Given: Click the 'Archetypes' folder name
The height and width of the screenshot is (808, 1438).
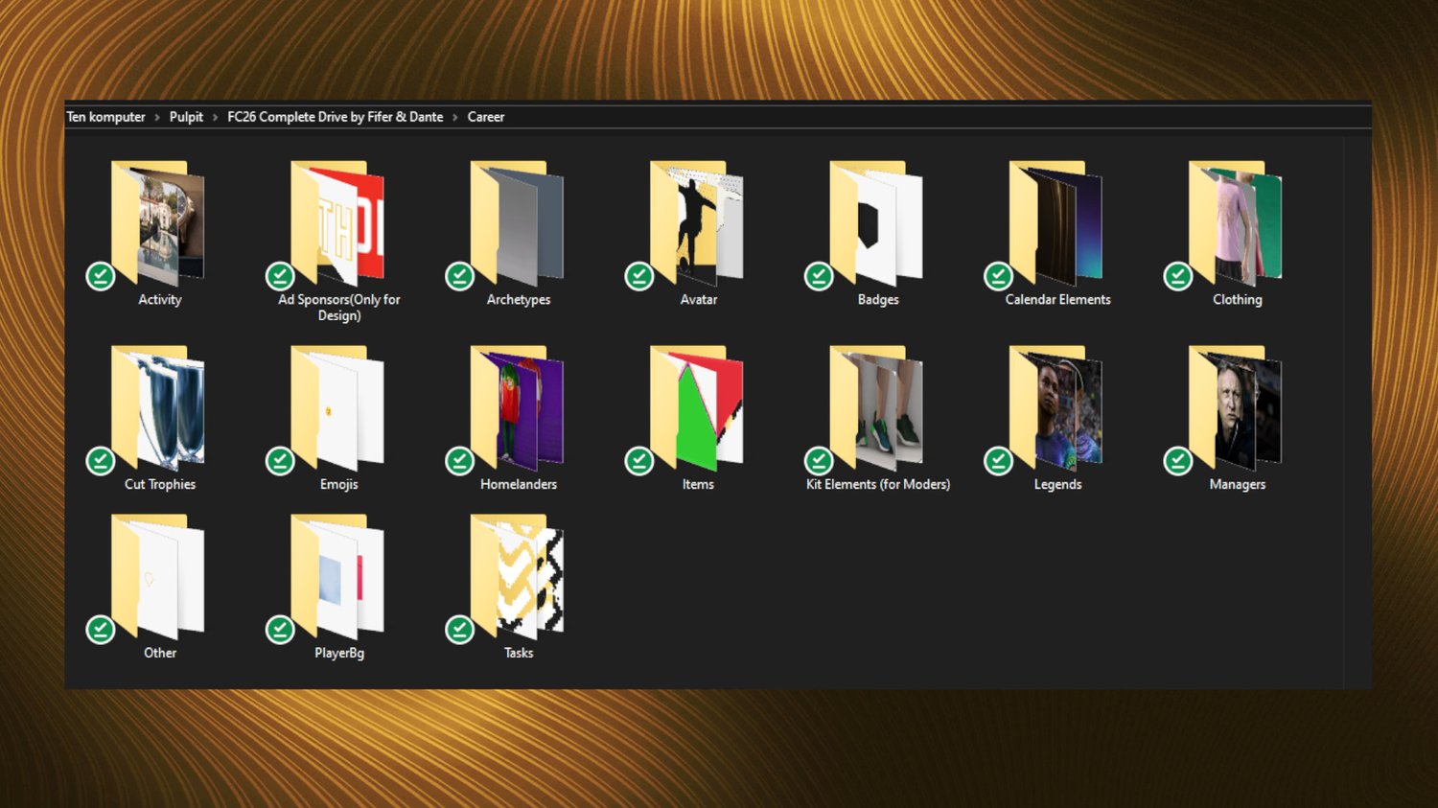Looking at the screenshot, I should coord(519,300).
